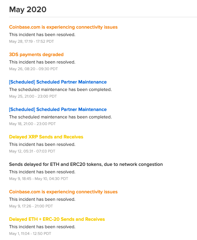The image size is (197, 240).
Task: Click the May 9, 17:26 - 21:00 PDT timestamp
Action: 31,206
